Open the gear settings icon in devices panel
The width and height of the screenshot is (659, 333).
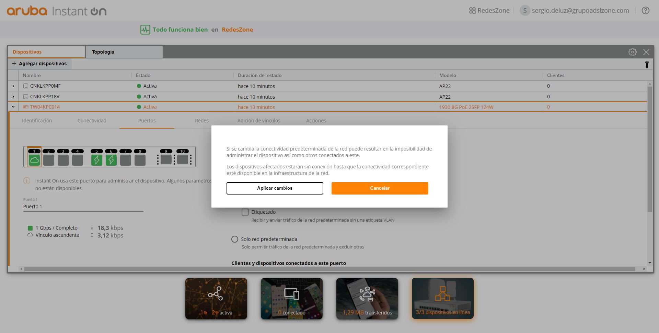coord(632,52)
